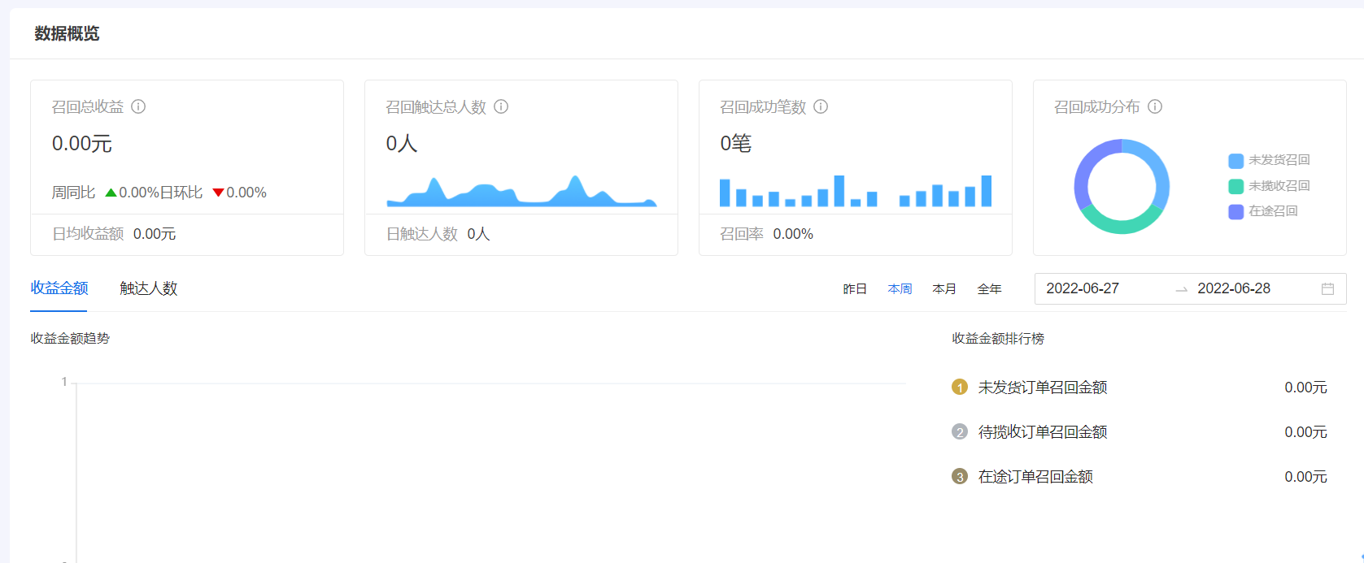Screen dimensions: 1364x563
Task: Click the green up arrow by 周同比
Action: [x=111, y=193]
